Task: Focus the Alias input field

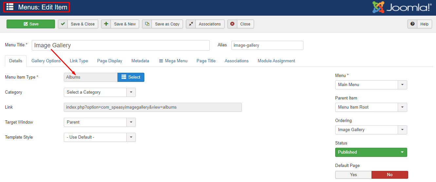Action: click(x=267, y=45)
